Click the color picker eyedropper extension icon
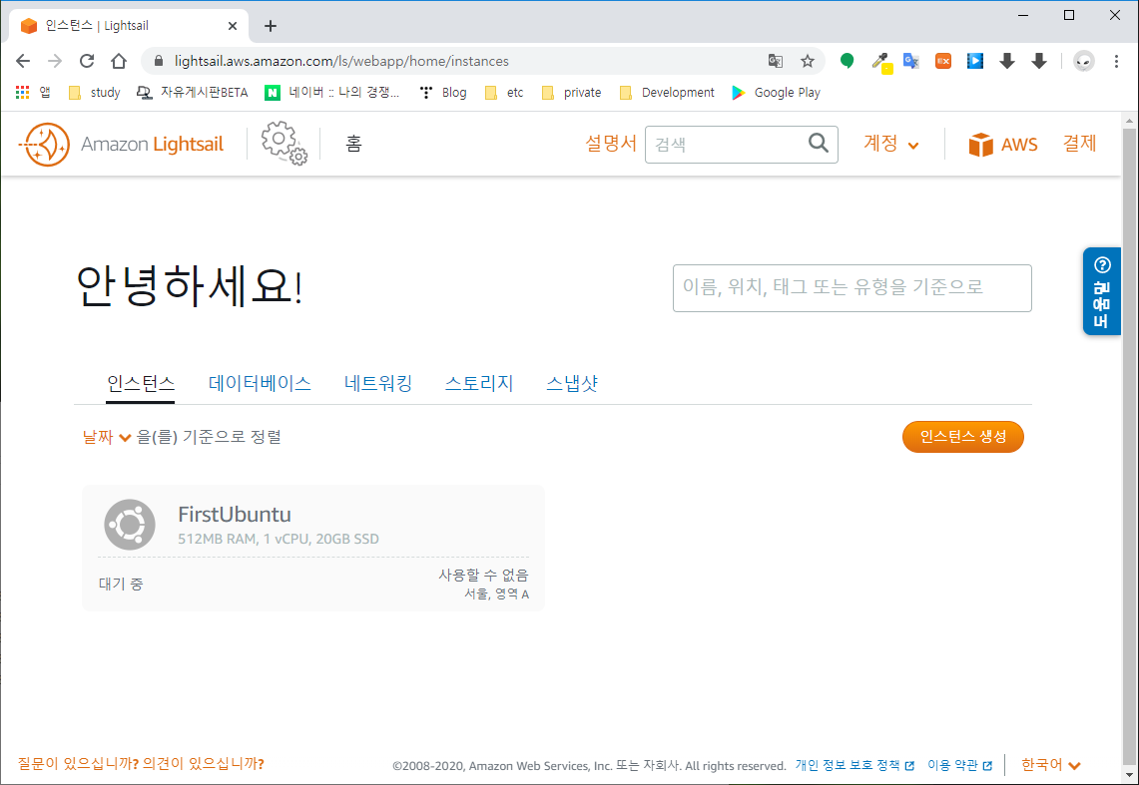Screen dimensions: 1139x785 880,62
